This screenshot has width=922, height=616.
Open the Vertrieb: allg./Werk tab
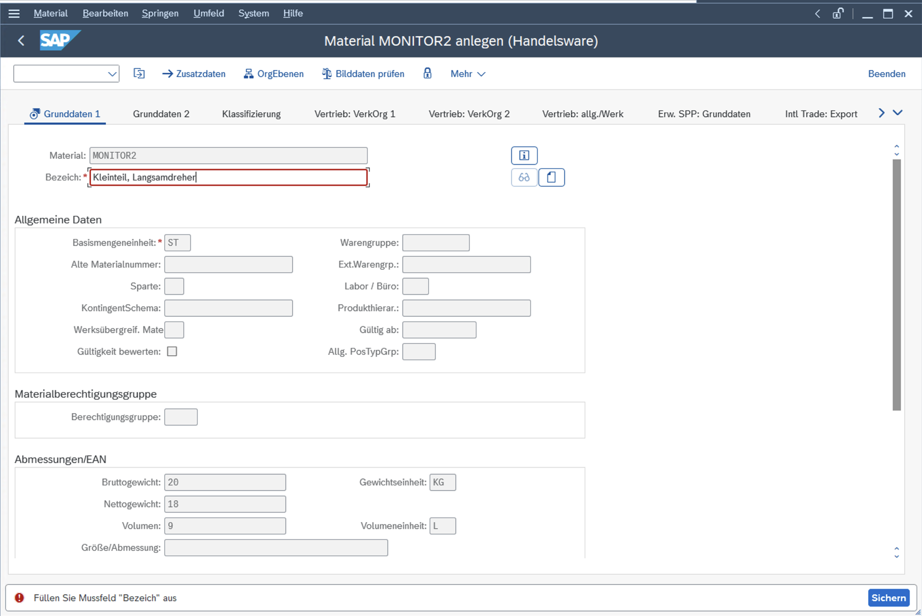tap(583, 114)
